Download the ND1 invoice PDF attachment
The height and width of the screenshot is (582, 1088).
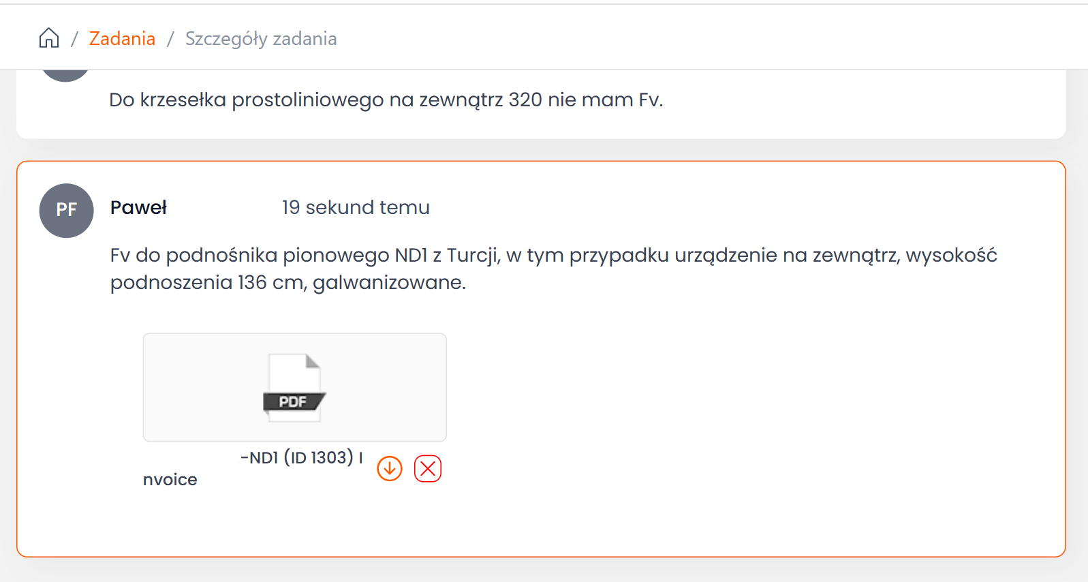coord(390,469)
